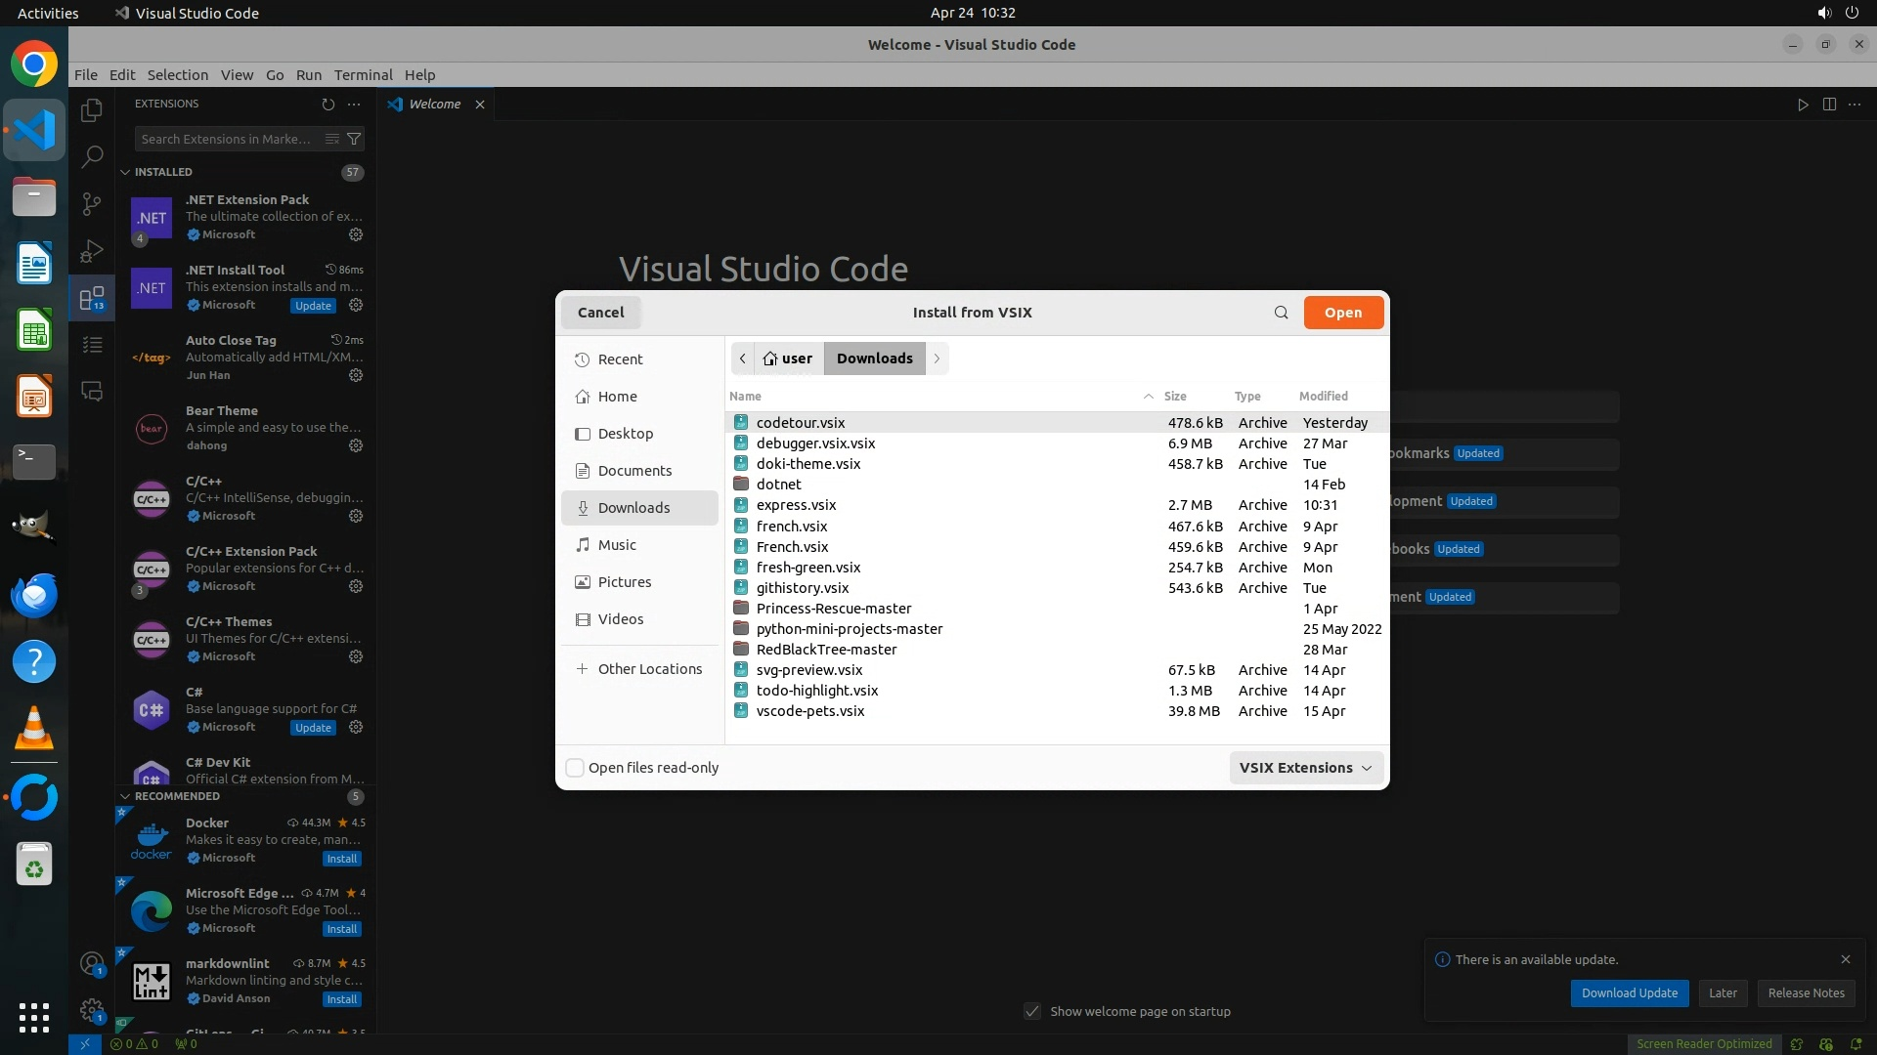Click the search icon in file dialog
The height and width of the screenshot is (1055, 1877).
pos(1281,313)
